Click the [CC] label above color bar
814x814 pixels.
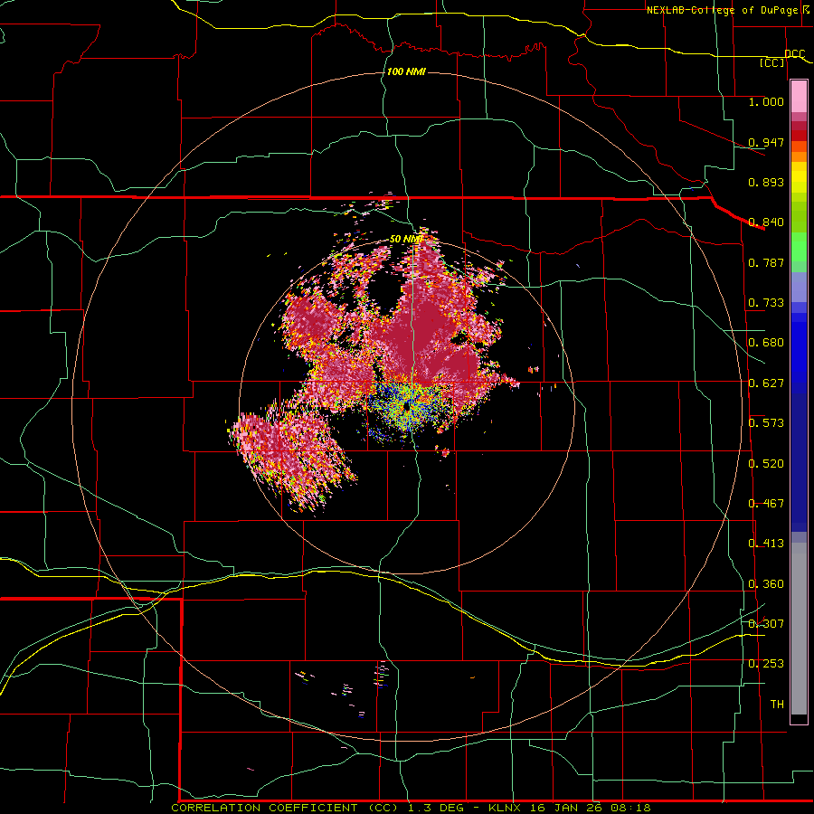click(772, 63)
